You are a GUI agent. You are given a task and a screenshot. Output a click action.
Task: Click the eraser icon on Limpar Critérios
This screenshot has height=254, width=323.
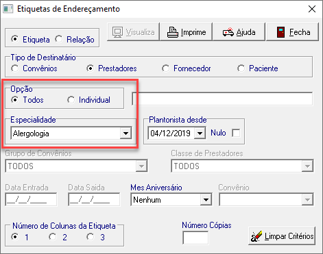pyautogui.click(x=256, y=236)
